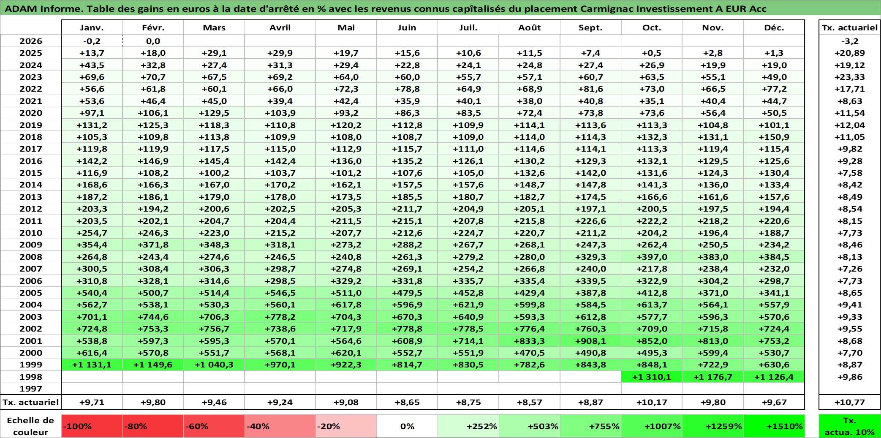The image size is (881, 438).
Task: Select the "0,0" February 2026 cell
Action: tap(153, 41)
